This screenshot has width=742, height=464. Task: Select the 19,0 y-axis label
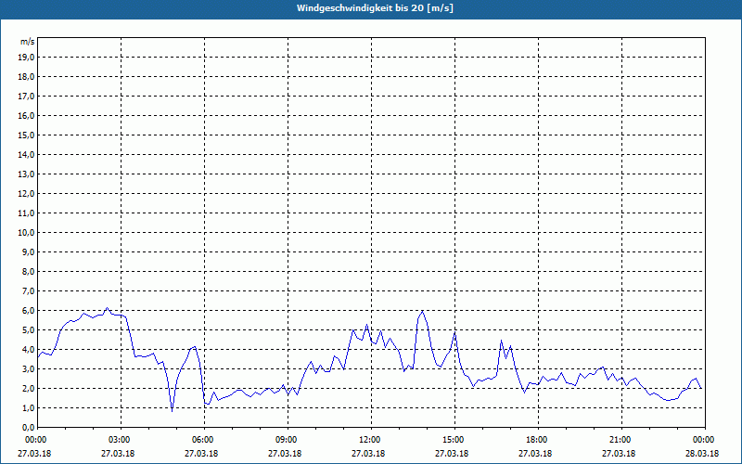tap(26, 58)
